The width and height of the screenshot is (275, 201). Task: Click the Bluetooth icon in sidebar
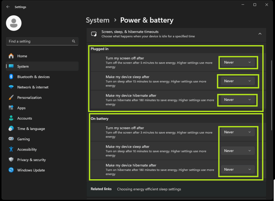click(x=11, y=77)
